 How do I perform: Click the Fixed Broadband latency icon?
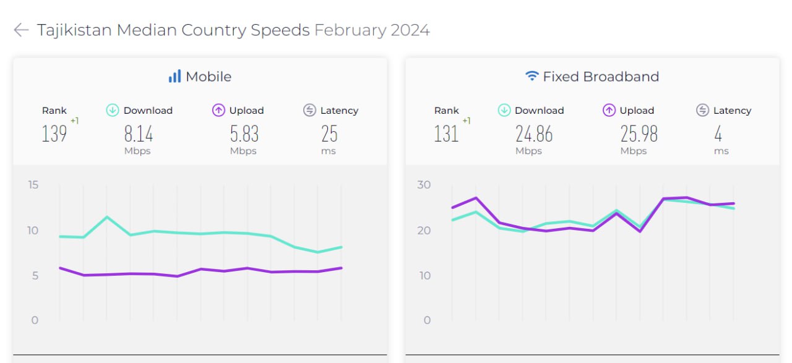702,111
